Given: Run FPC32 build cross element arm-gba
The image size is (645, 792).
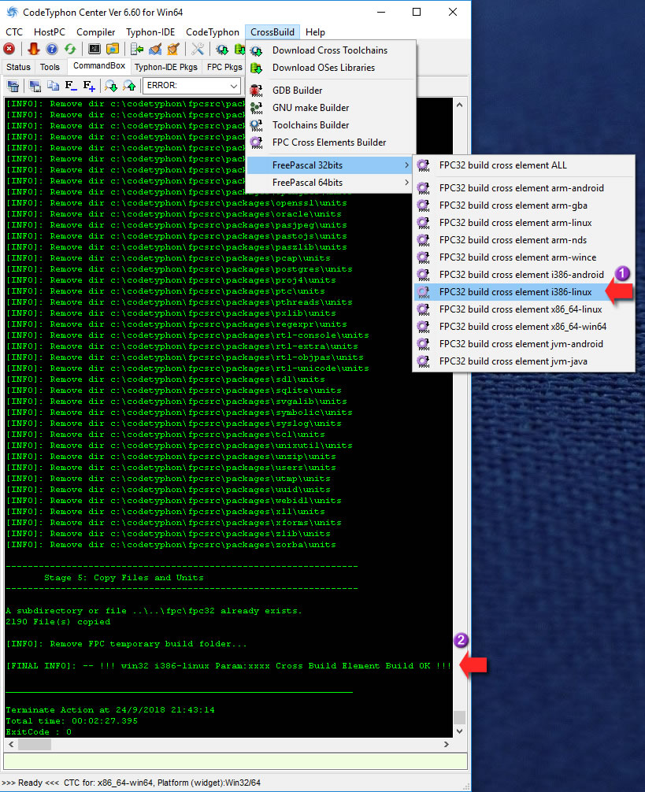Looking at the screenshot, I should (524, 205).
